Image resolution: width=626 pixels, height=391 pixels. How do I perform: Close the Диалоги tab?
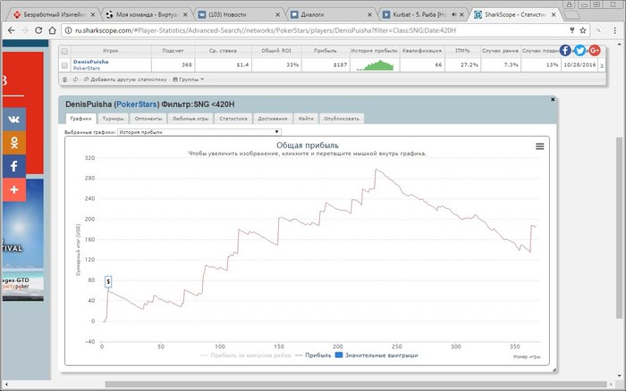coord(369,14)
